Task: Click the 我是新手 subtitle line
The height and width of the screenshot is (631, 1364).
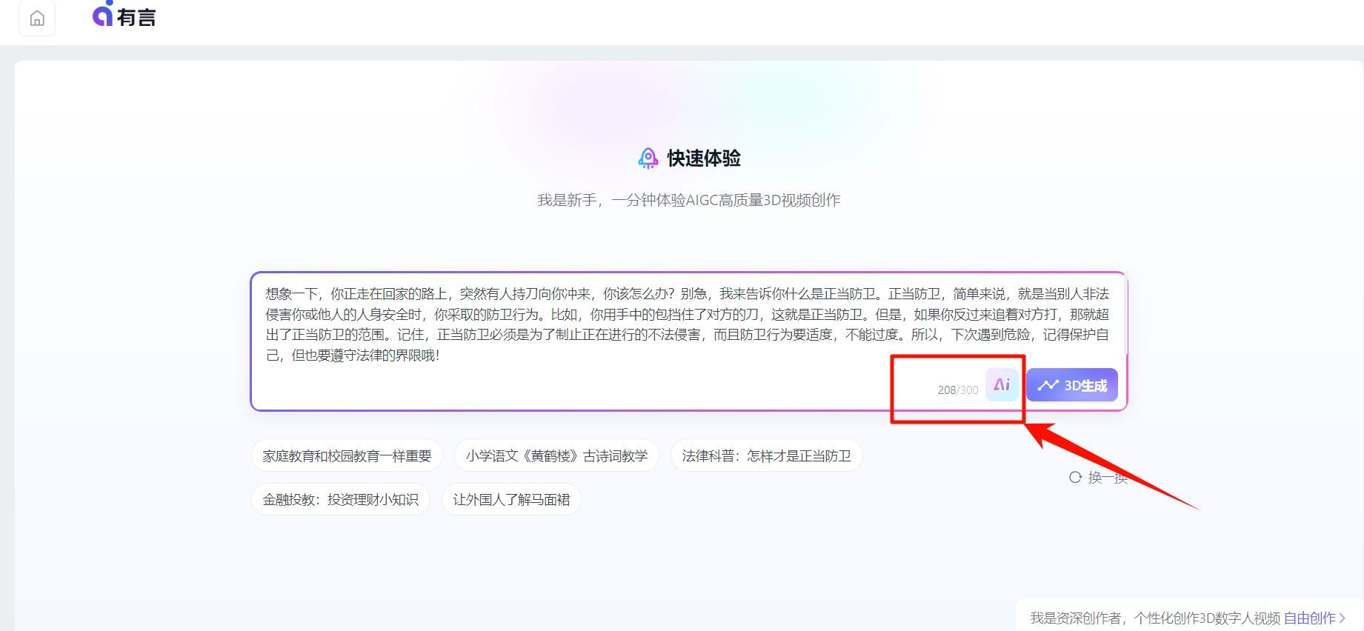Action: [688, 200]
